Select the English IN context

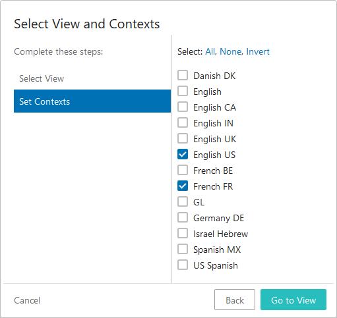coord(183,122)
